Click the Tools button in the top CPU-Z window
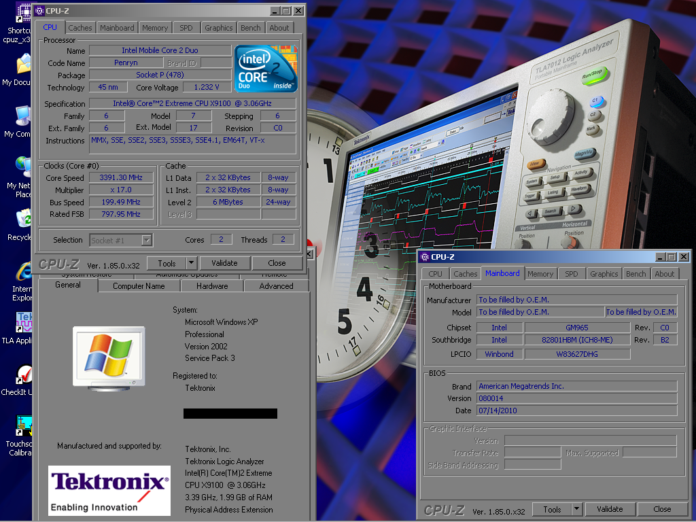The height and width of the screenshot is (522, 696). [x=167, y=263]
